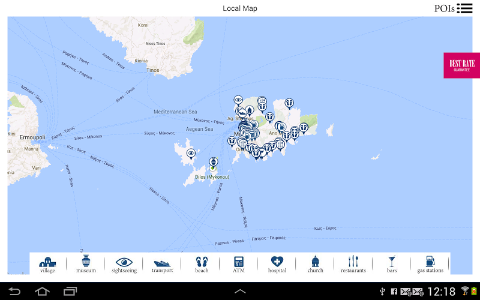Tap the Dilos (Mykonou) label
Image resolution: width=480 pixels, height=300 pixels.
[x=212, y=177]
